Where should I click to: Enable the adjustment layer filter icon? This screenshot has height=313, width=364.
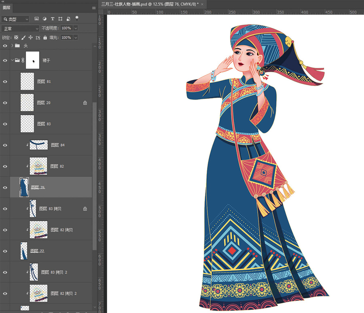(44, 19)
